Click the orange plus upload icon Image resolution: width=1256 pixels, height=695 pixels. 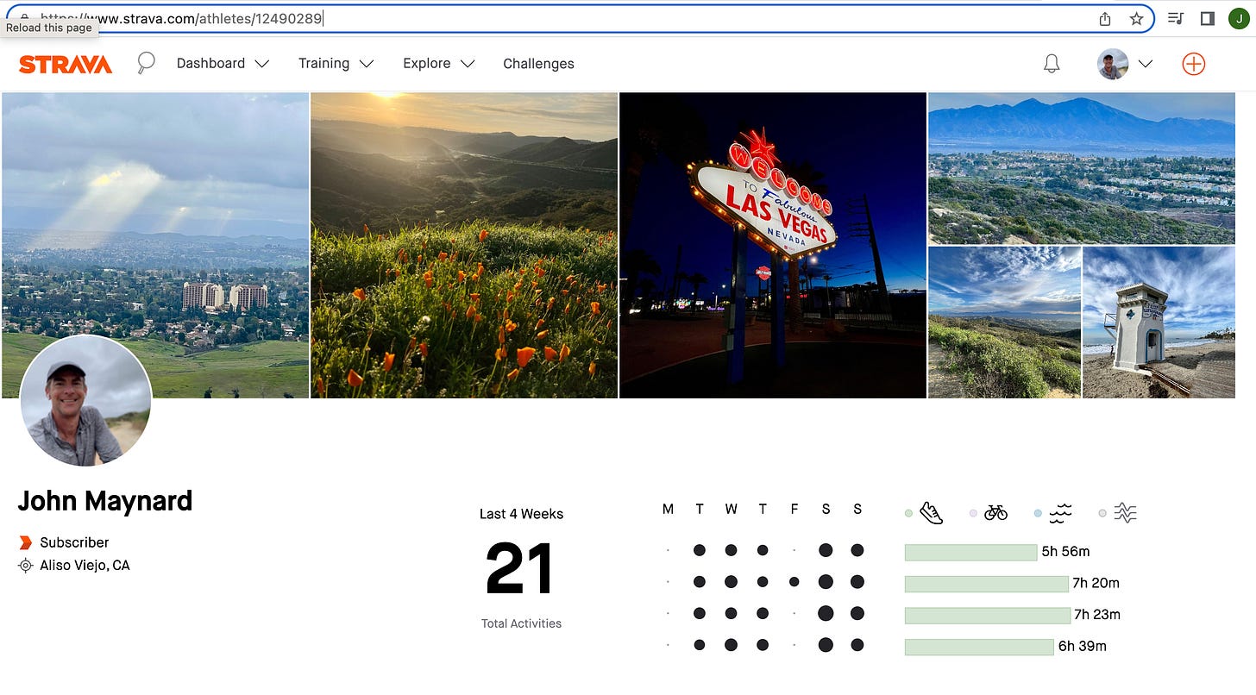(x=1194, y=64)
